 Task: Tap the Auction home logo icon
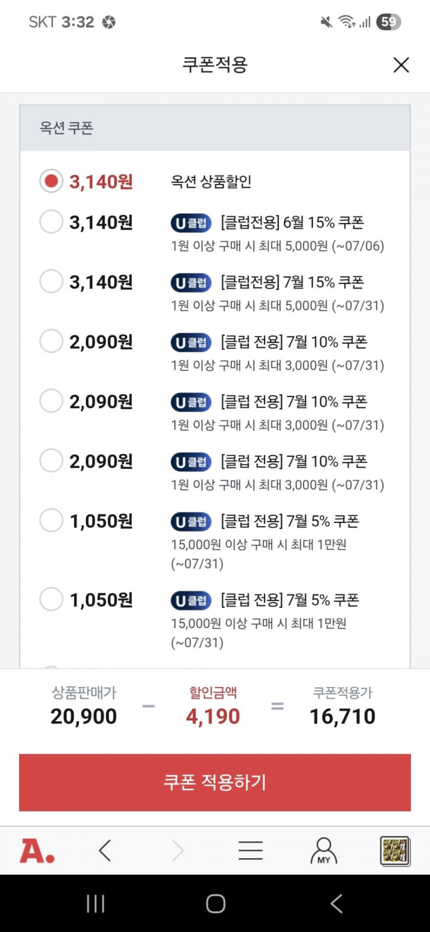click(x=37, y=851)
